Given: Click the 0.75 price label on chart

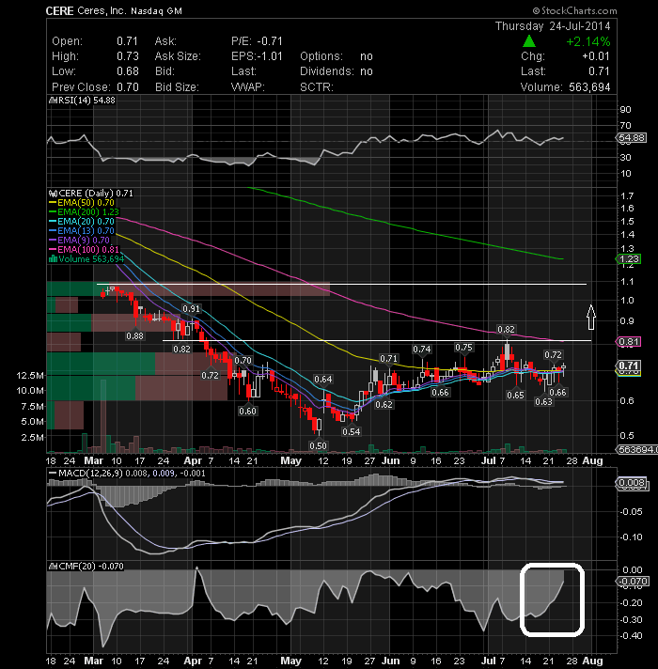Looking at the screenshot, I should click(x=463, y=348).
